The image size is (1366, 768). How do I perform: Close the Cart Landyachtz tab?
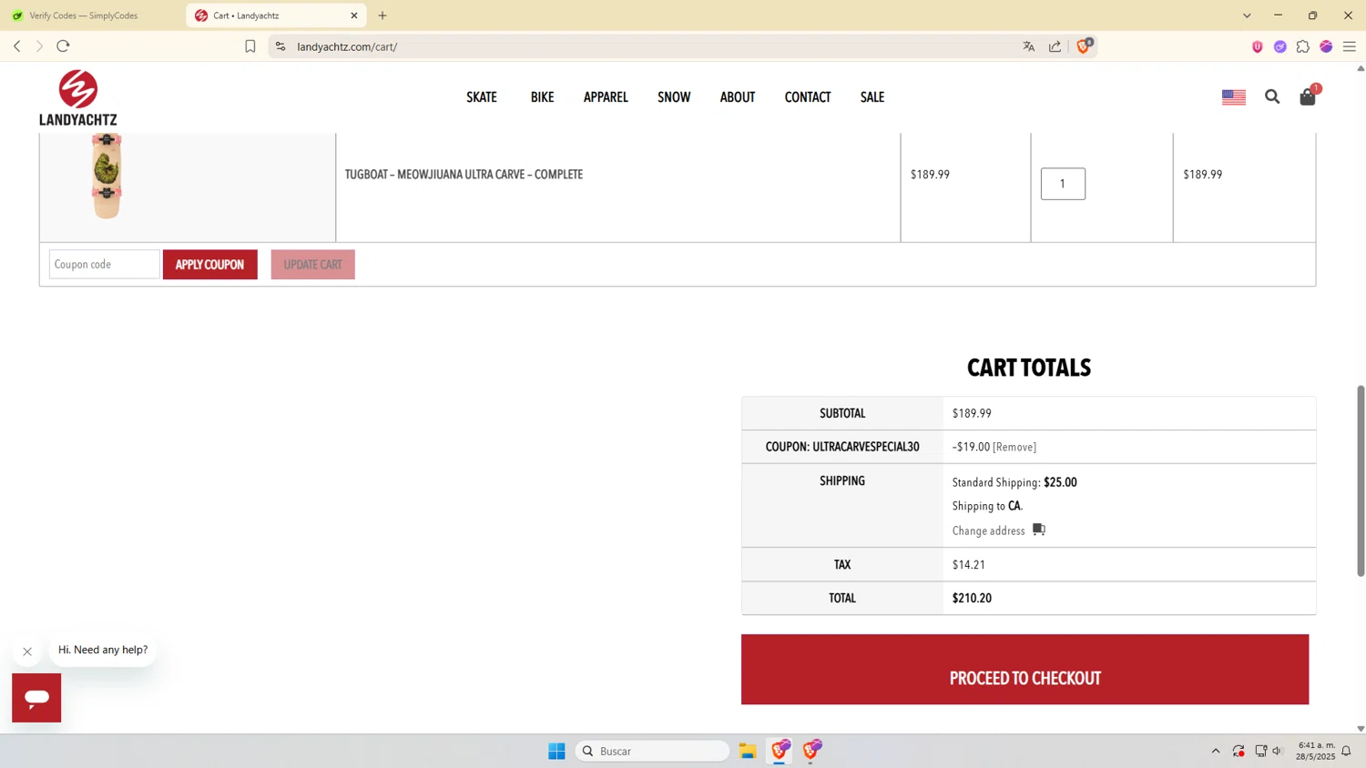click(x=354, y=15)
